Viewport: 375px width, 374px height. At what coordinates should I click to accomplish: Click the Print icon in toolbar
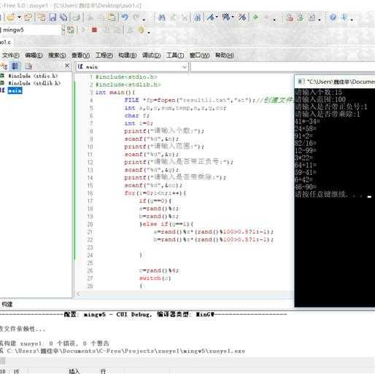click(77, 17)
